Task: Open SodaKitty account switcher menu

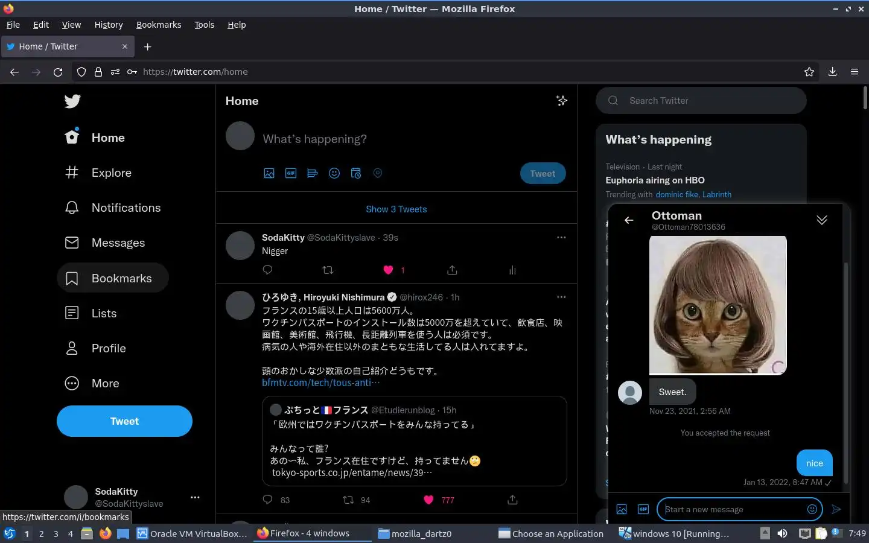Action: [195, 497]
